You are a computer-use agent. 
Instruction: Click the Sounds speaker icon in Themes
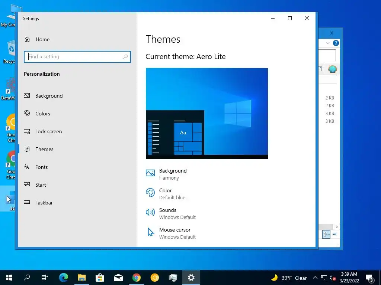150,212
